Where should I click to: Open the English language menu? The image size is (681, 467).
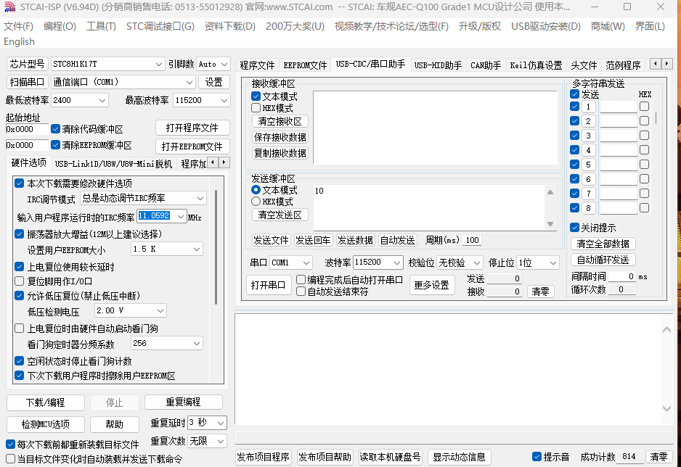pos(19,41)
